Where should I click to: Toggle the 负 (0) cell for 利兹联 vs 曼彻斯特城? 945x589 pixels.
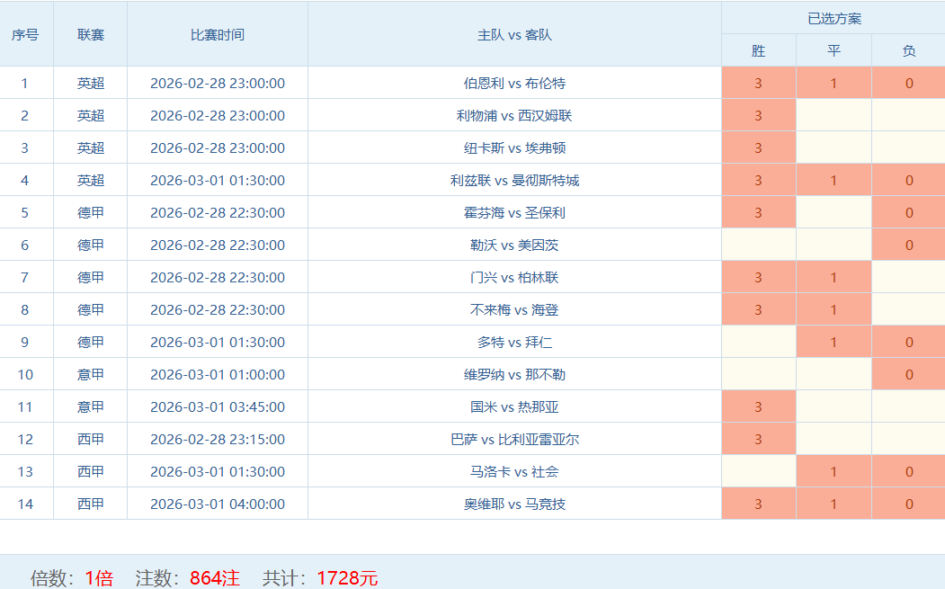pyautogui.click(x=908, y=180)
